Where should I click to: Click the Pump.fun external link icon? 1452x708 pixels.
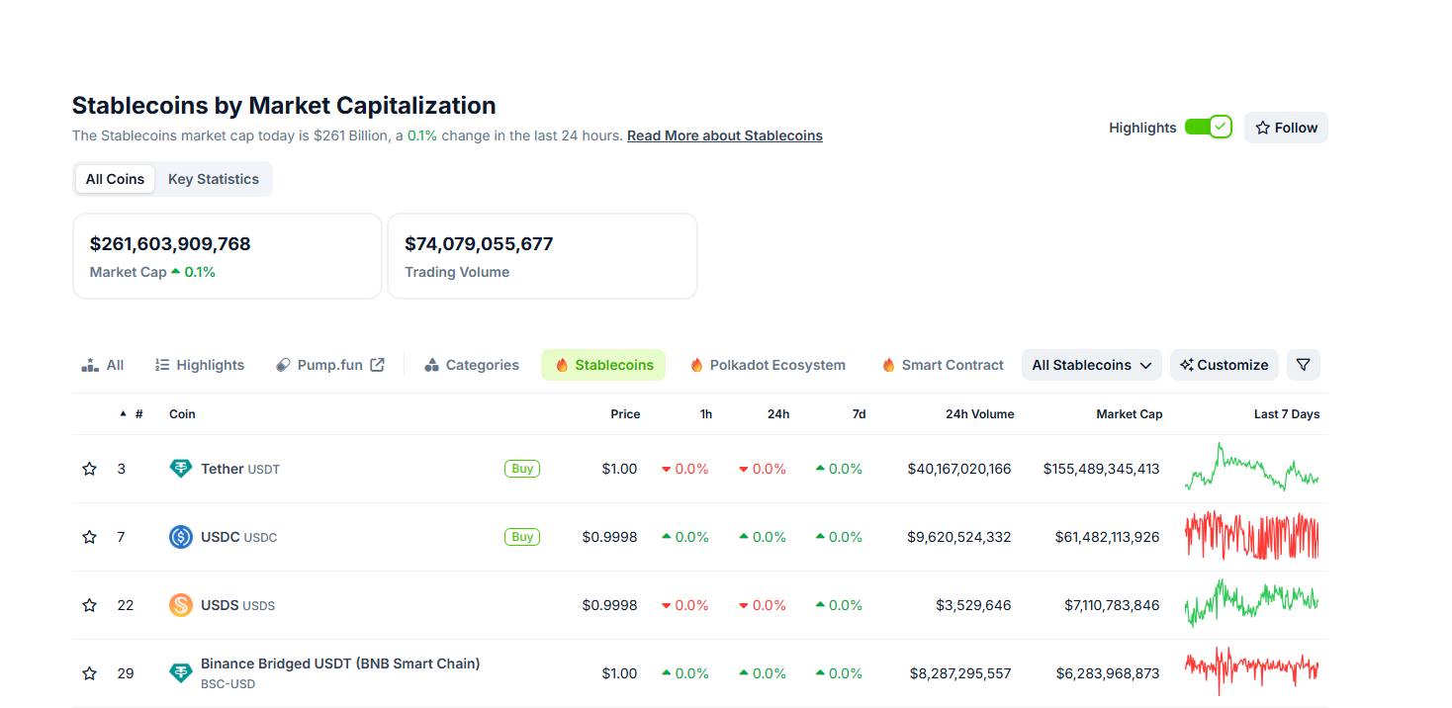click(x=377, y=365)
